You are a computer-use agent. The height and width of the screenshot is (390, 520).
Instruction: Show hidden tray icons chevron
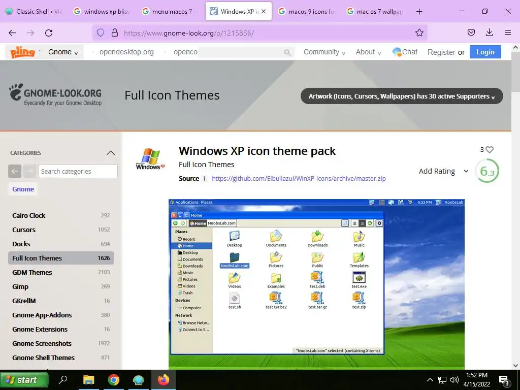point(430,380)
